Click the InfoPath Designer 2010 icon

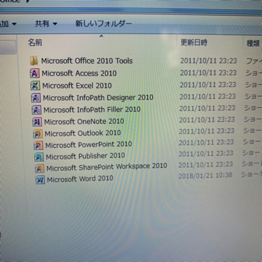(36, 98)
